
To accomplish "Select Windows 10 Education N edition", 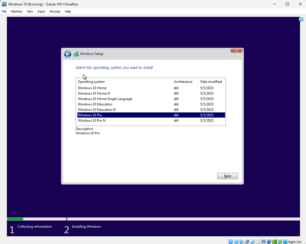I will pos(151,110).
